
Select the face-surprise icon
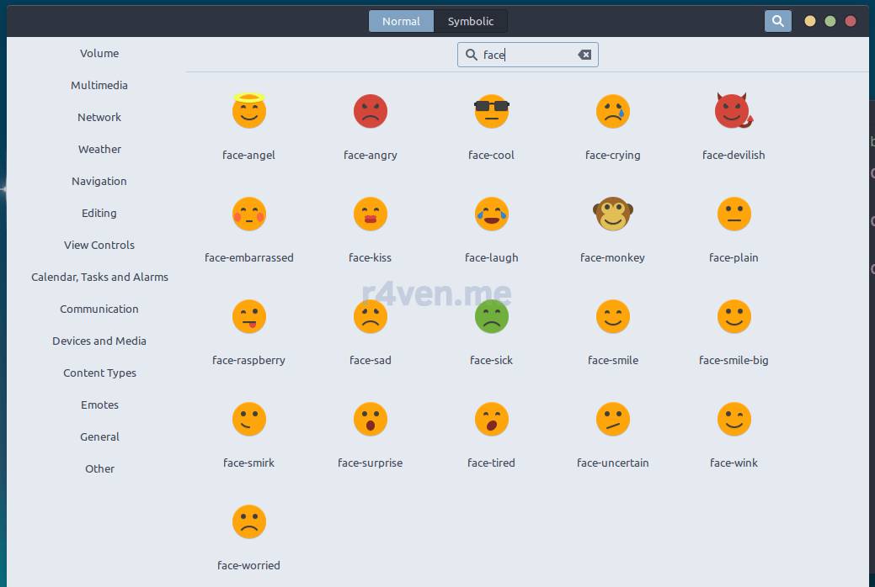pos(370,419)
